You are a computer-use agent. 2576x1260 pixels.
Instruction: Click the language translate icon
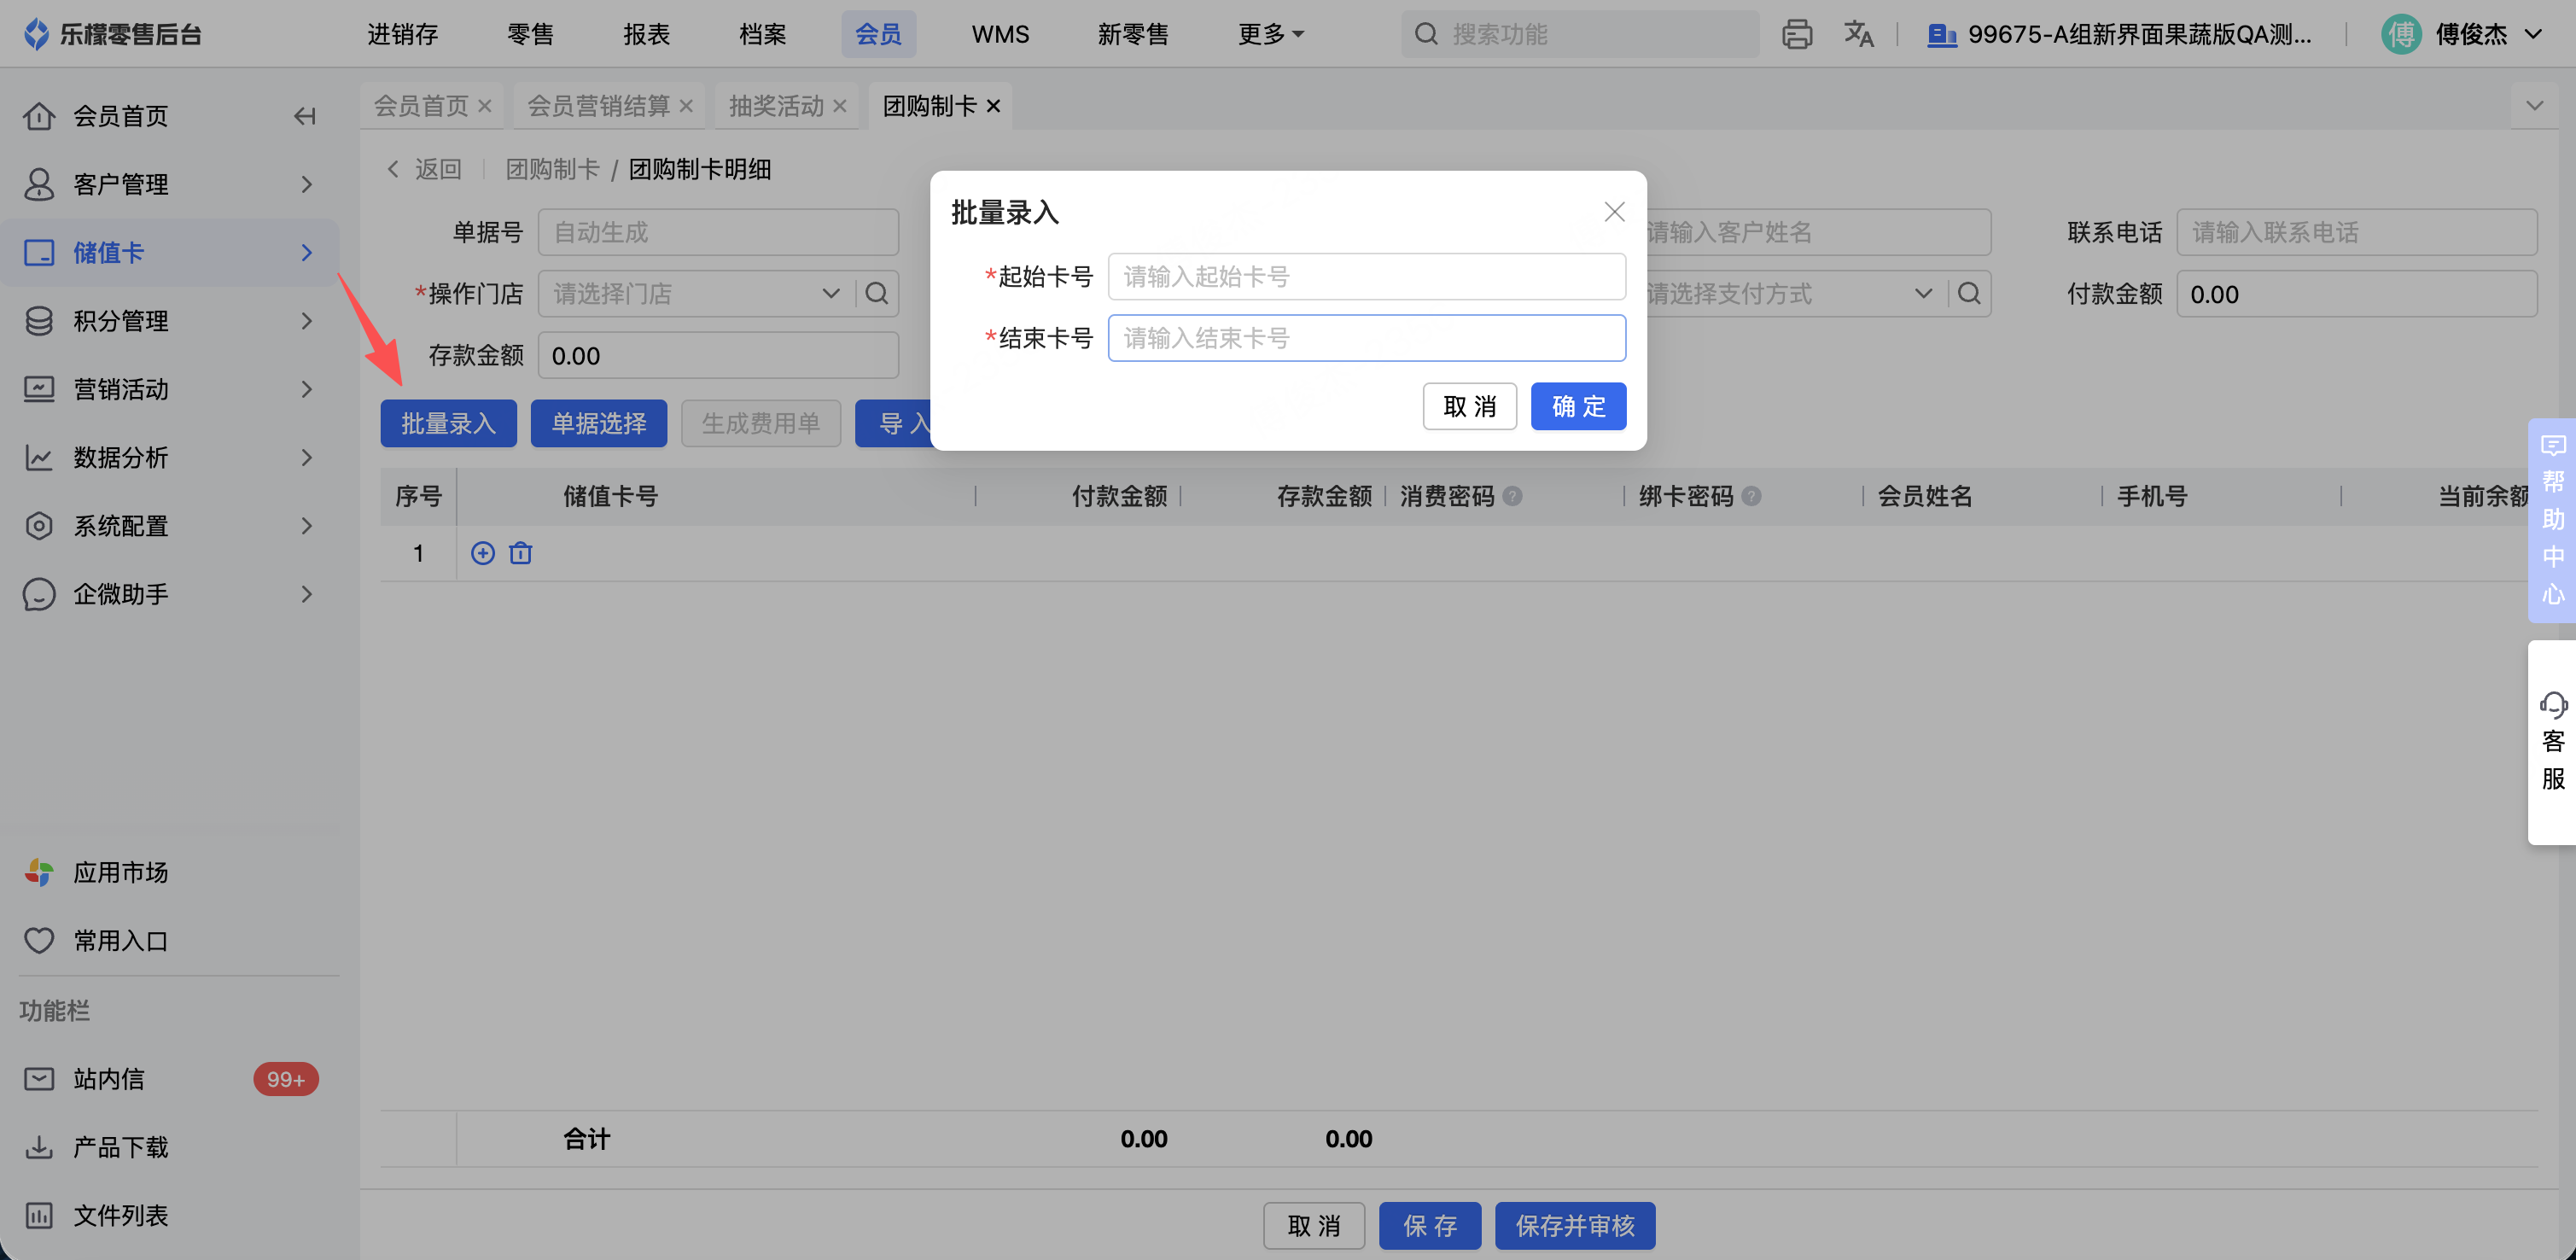(1858, 34)
